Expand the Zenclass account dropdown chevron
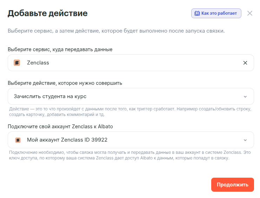This screenshot has width=260, height=198. (245, 140)
